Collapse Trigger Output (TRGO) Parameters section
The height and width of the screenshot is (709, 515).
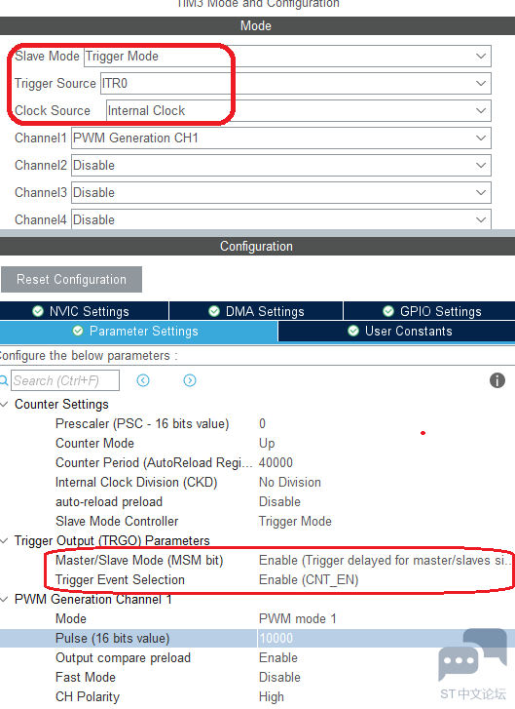(5, 541)
